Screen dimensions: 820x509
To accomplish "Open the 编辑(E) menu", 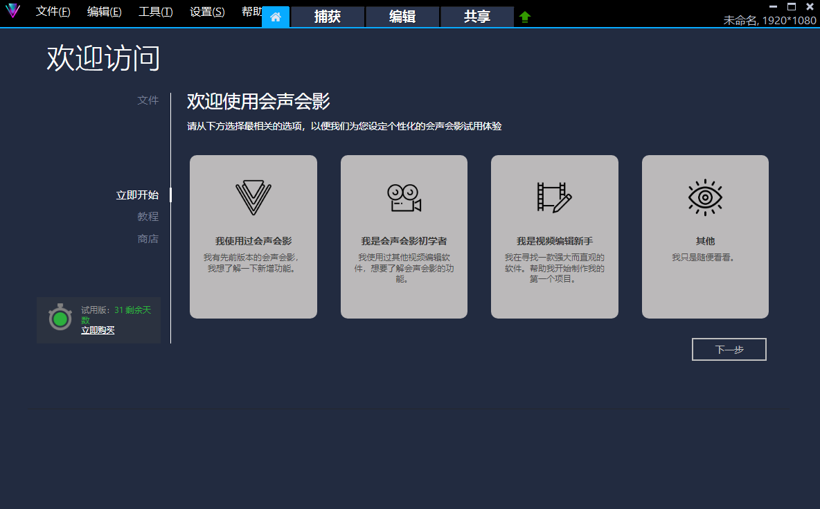I will [x=105, y=12].
